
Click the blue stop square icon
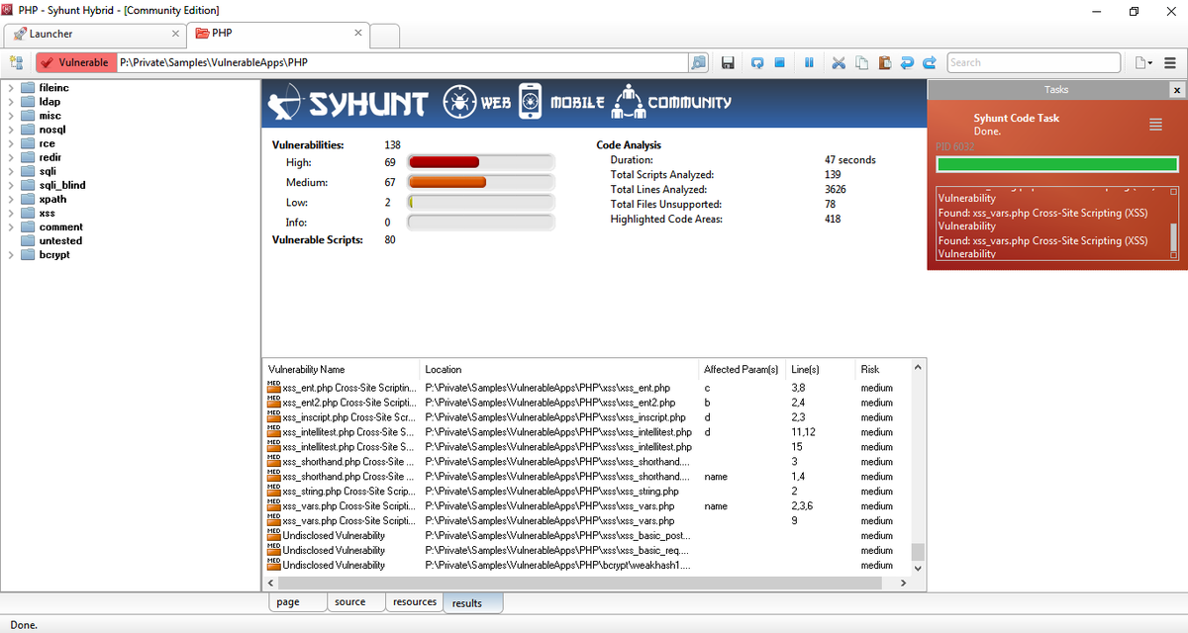780,62
